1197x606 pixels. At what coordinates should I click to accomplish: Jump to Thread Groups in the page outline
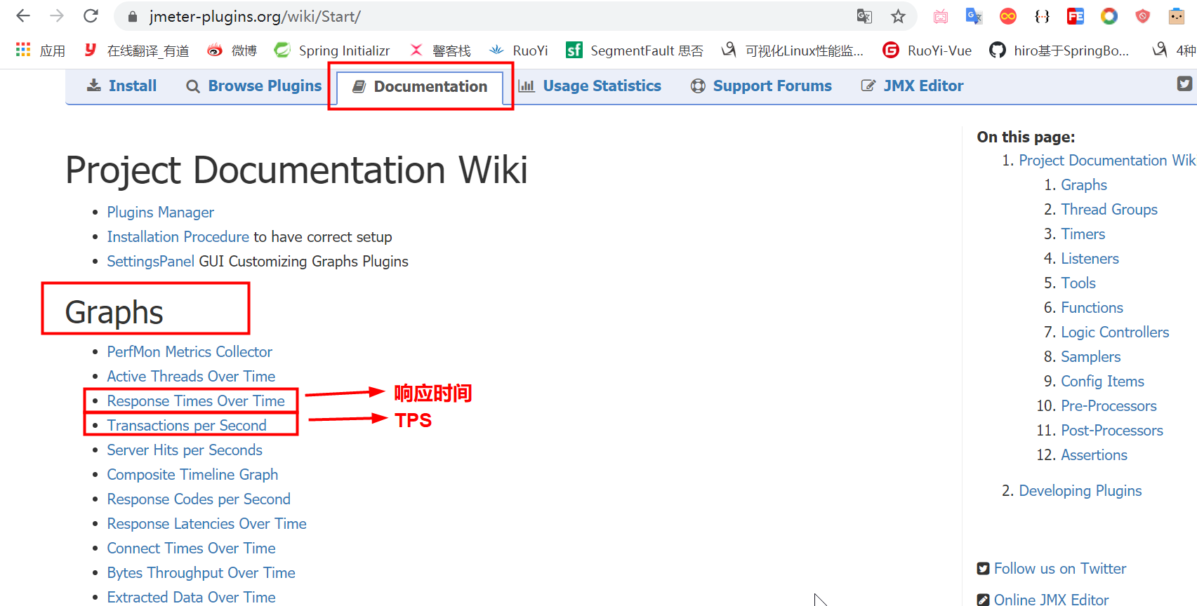click(1109, 209)
